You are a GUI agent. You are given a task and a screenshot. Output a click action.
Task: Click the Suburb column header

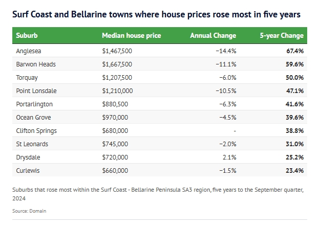27,36
